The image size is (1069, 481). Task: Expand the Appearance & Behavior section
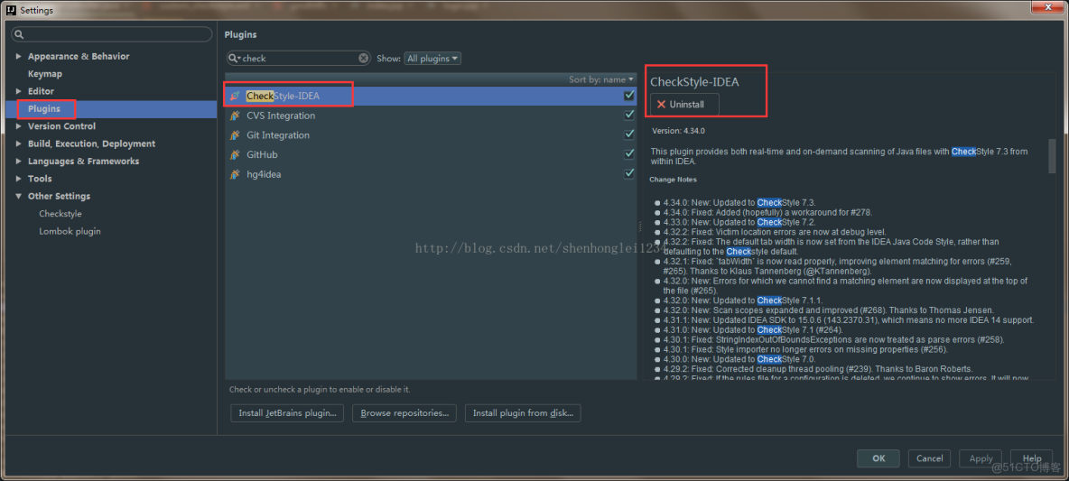click(19, 56)
